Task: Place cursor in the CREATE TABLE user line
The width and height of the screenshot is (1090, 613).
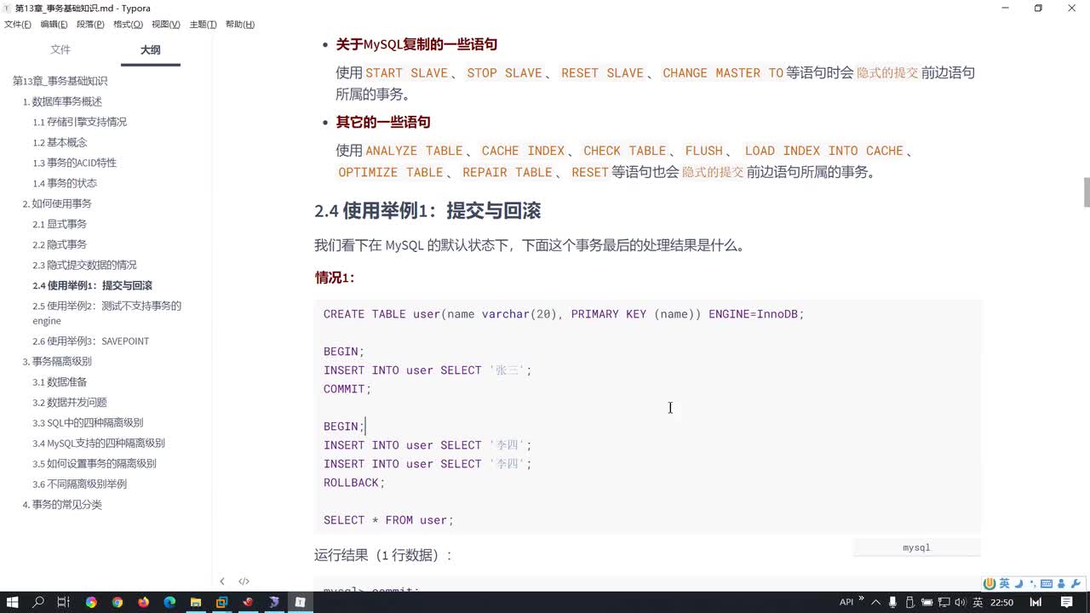Action: tap(564, 314)
